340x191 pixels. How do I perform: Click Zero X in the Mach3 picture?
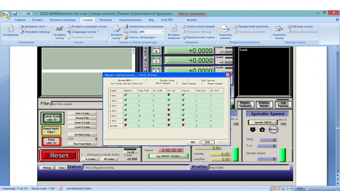(x=156, y=50)
